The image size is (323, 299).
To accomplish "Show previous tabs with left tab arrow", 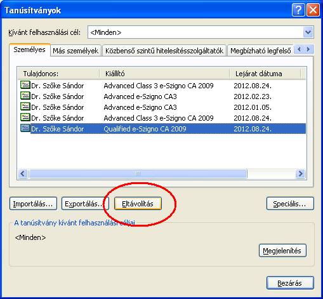I will [x=299, y=50].
